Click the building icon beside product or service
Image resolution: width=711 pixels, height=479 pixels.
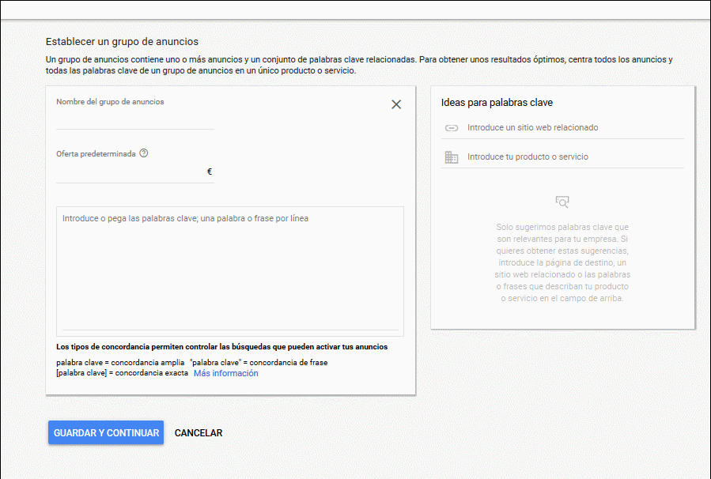(451, 157)
